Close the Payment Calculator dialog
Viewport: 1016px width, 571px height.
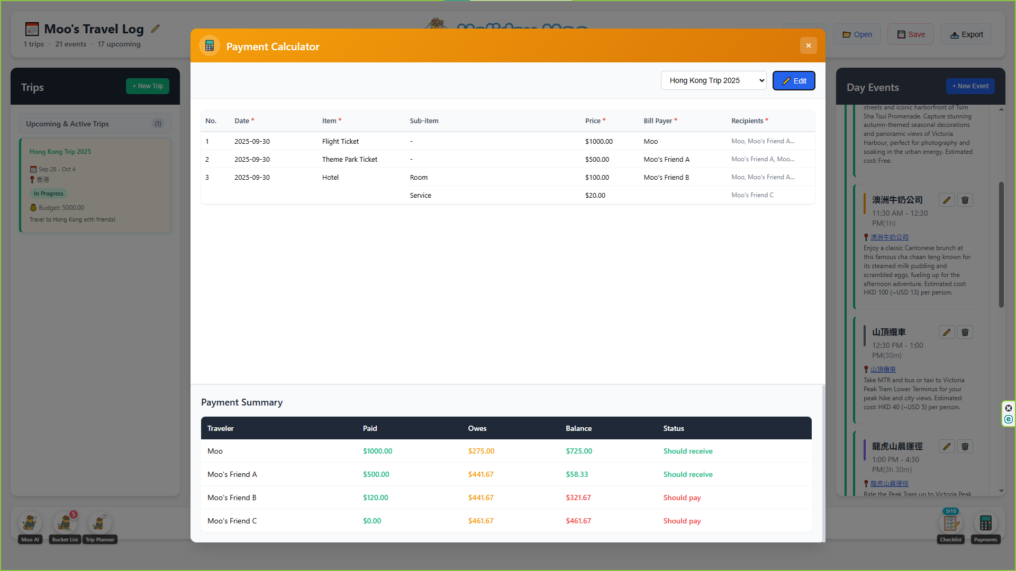808,45
